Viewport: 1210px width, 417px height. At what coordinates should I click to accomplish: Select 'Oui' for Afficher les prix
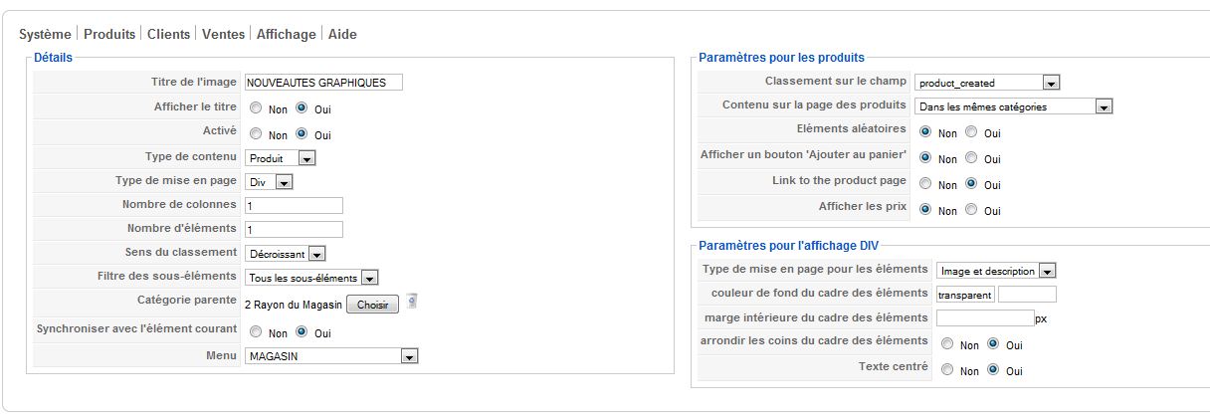click(970, 210)
